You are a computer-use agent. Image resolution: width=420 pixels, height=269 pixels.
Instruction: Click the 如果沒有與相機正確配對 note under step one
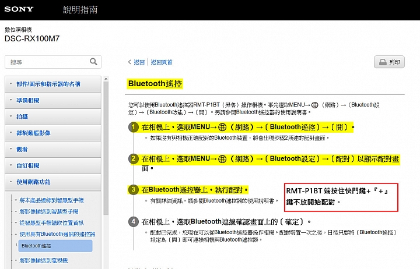pos(240,138)
